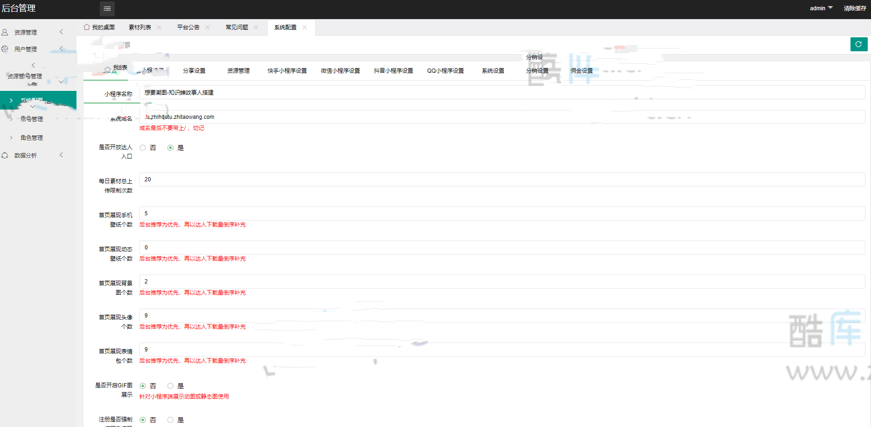This screenshot has height=427, width=871.
Task: Close the 素材列表 tab
Action: click(159, 28)
